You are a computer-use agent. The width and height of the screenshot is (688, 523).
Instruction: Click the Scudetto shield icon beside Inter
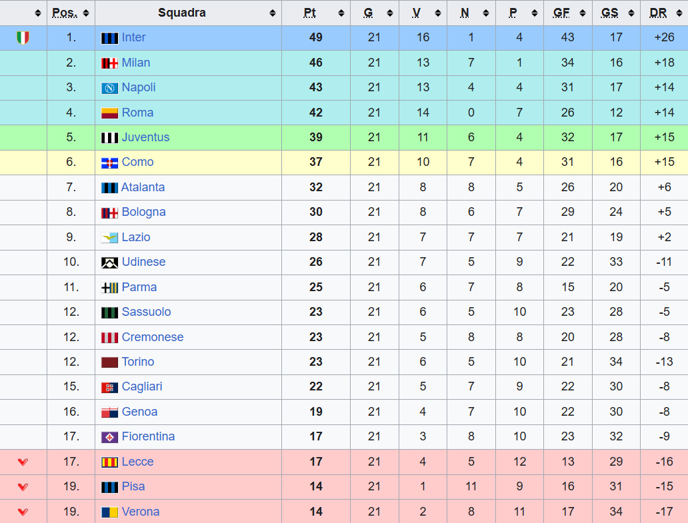(23, 38)
